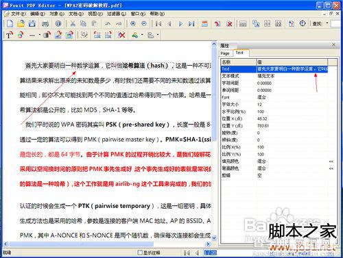Viewport: 343px width, 258px height.
Task: Click the 文本模式 value 填充文本
Action: pos(265,76)
